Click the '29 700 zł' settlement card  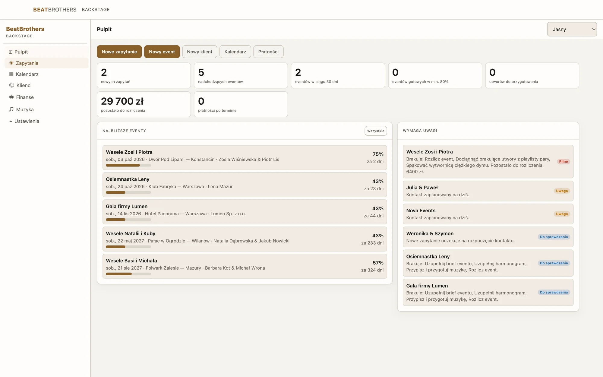[144, 104]
